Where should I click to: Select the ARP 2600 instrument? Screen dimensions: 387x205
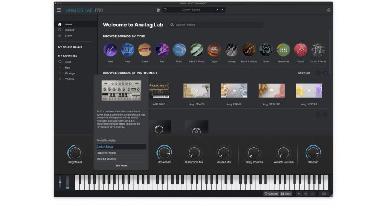click(159, 90)
